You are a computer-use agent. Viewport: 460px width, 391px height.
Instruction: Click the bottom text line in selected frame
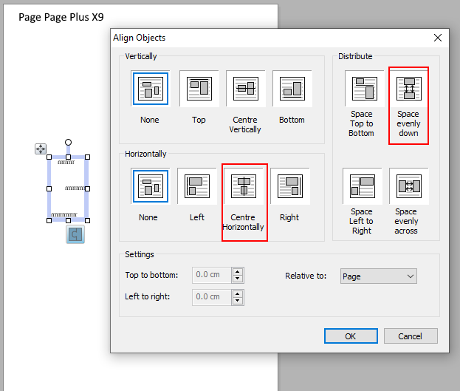tap(64, 215)
